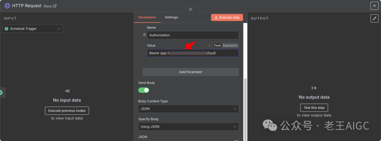Click the Name field containing Authorization
Screen dimensions: 381x141
(x=193, y=35)
